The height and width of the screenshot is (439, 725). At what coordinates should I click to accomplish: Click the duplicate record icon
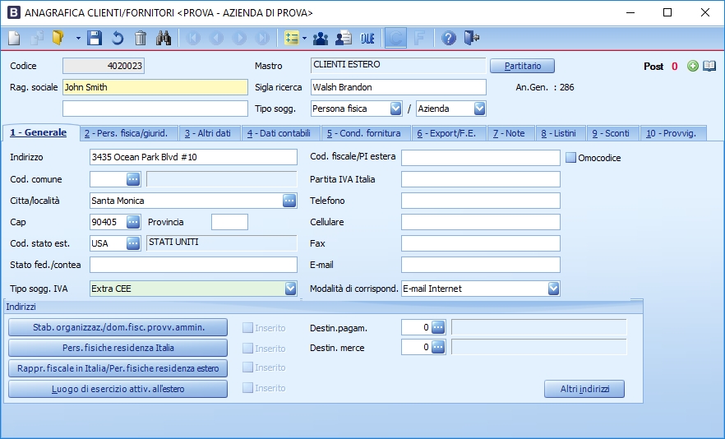click(x=36, y=38)
